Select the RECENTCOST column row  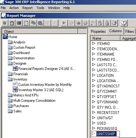[x=108, y=112]
